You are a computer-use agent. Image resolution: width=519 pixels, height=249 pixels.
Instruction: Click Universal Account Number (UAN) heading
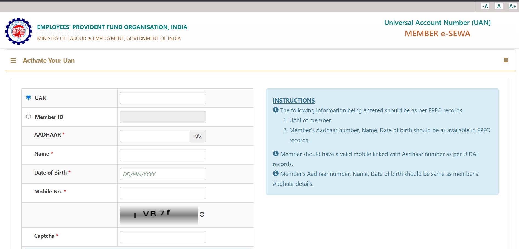point(437,23)
